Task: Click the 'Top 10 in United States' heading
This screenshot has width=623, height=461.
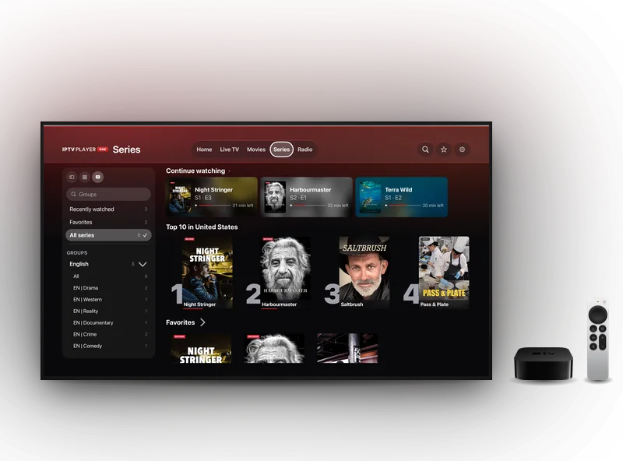Action: (202, 227)
